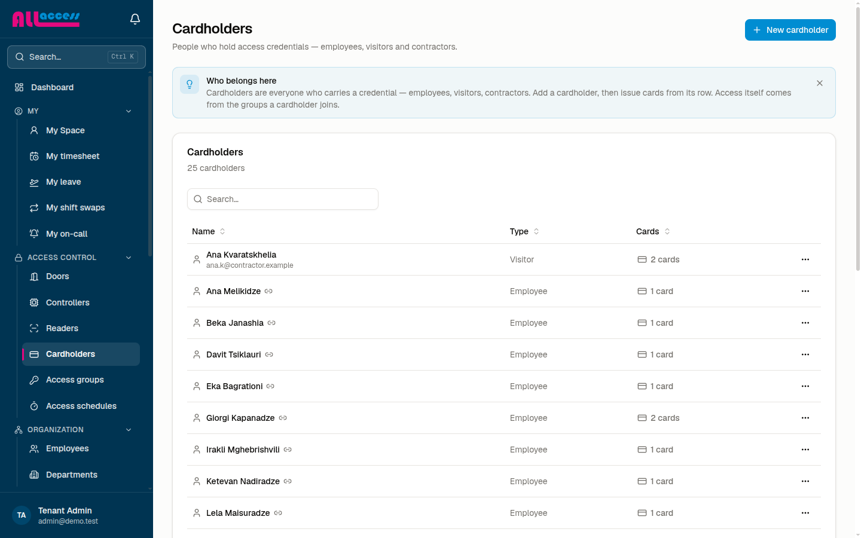Click the lightbulb tip icon in banner
Viewport: 861px width, 538px height.
pyautogui.click(x=190, y=84)
